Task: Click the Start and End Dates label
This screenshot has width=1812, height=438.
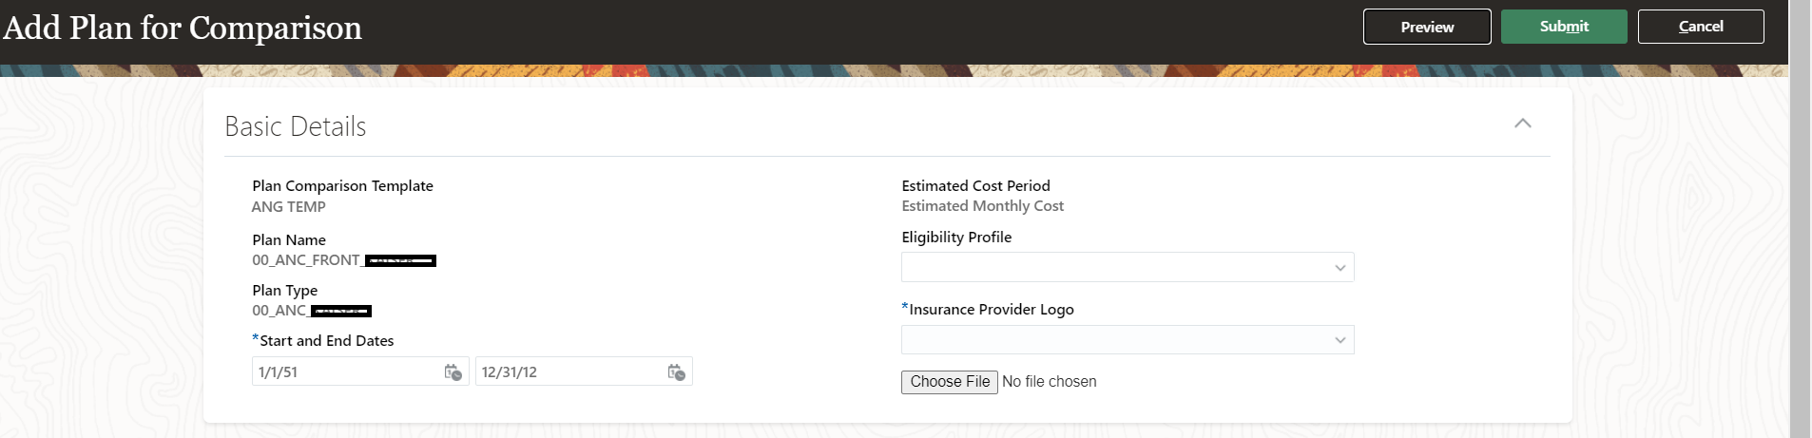Action: pos(326,341)
